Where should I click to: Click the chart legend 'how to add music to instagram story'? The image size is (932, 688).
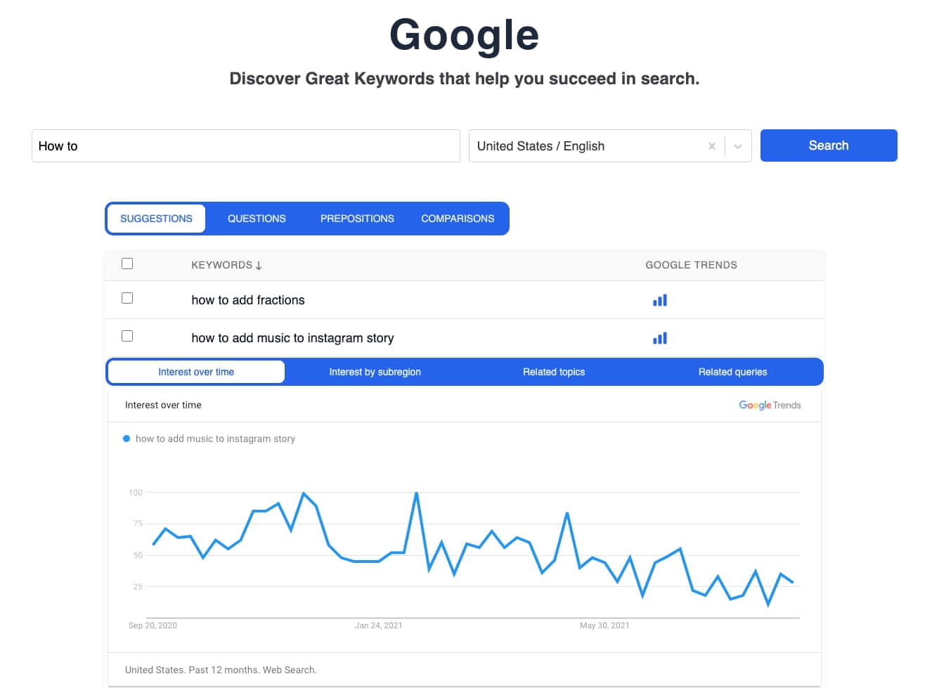coord(209,439)
